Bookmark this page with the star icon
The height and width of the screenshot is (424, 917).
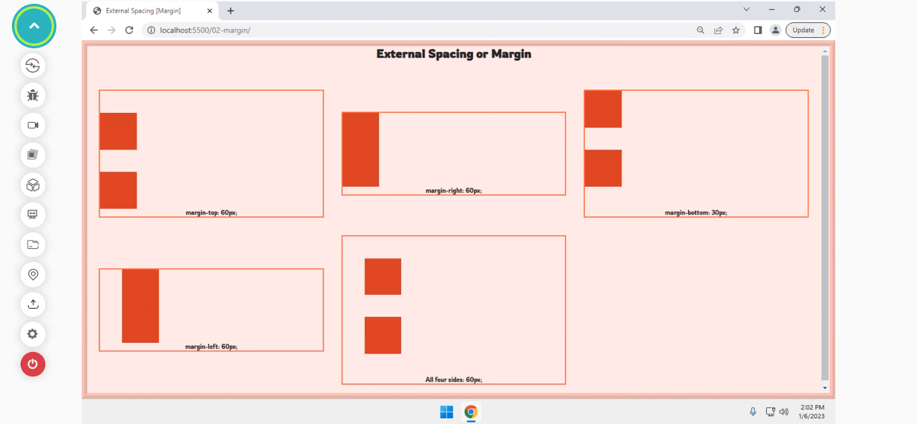736,30
